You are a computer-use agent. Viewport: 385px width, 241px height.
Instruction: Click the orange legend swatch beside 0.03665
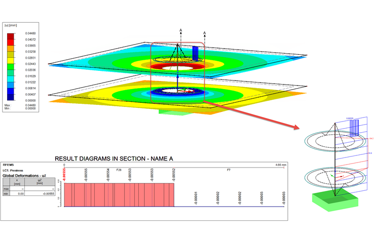tap(11, 49)
